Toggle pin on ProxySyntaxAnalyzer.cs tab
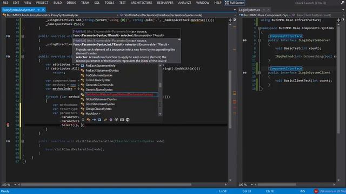This screenshot has height=194, width=346. (x=38, y=10)
